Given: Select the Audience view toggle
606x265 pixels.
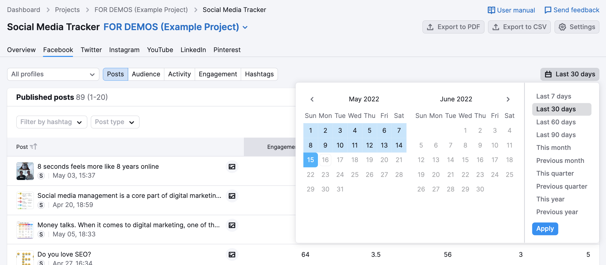Looking at the screenshot, I should pyautogui.click(x=146, y=74).
